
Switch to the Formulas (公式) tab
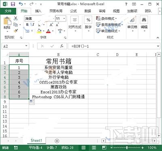pos(73,11)
